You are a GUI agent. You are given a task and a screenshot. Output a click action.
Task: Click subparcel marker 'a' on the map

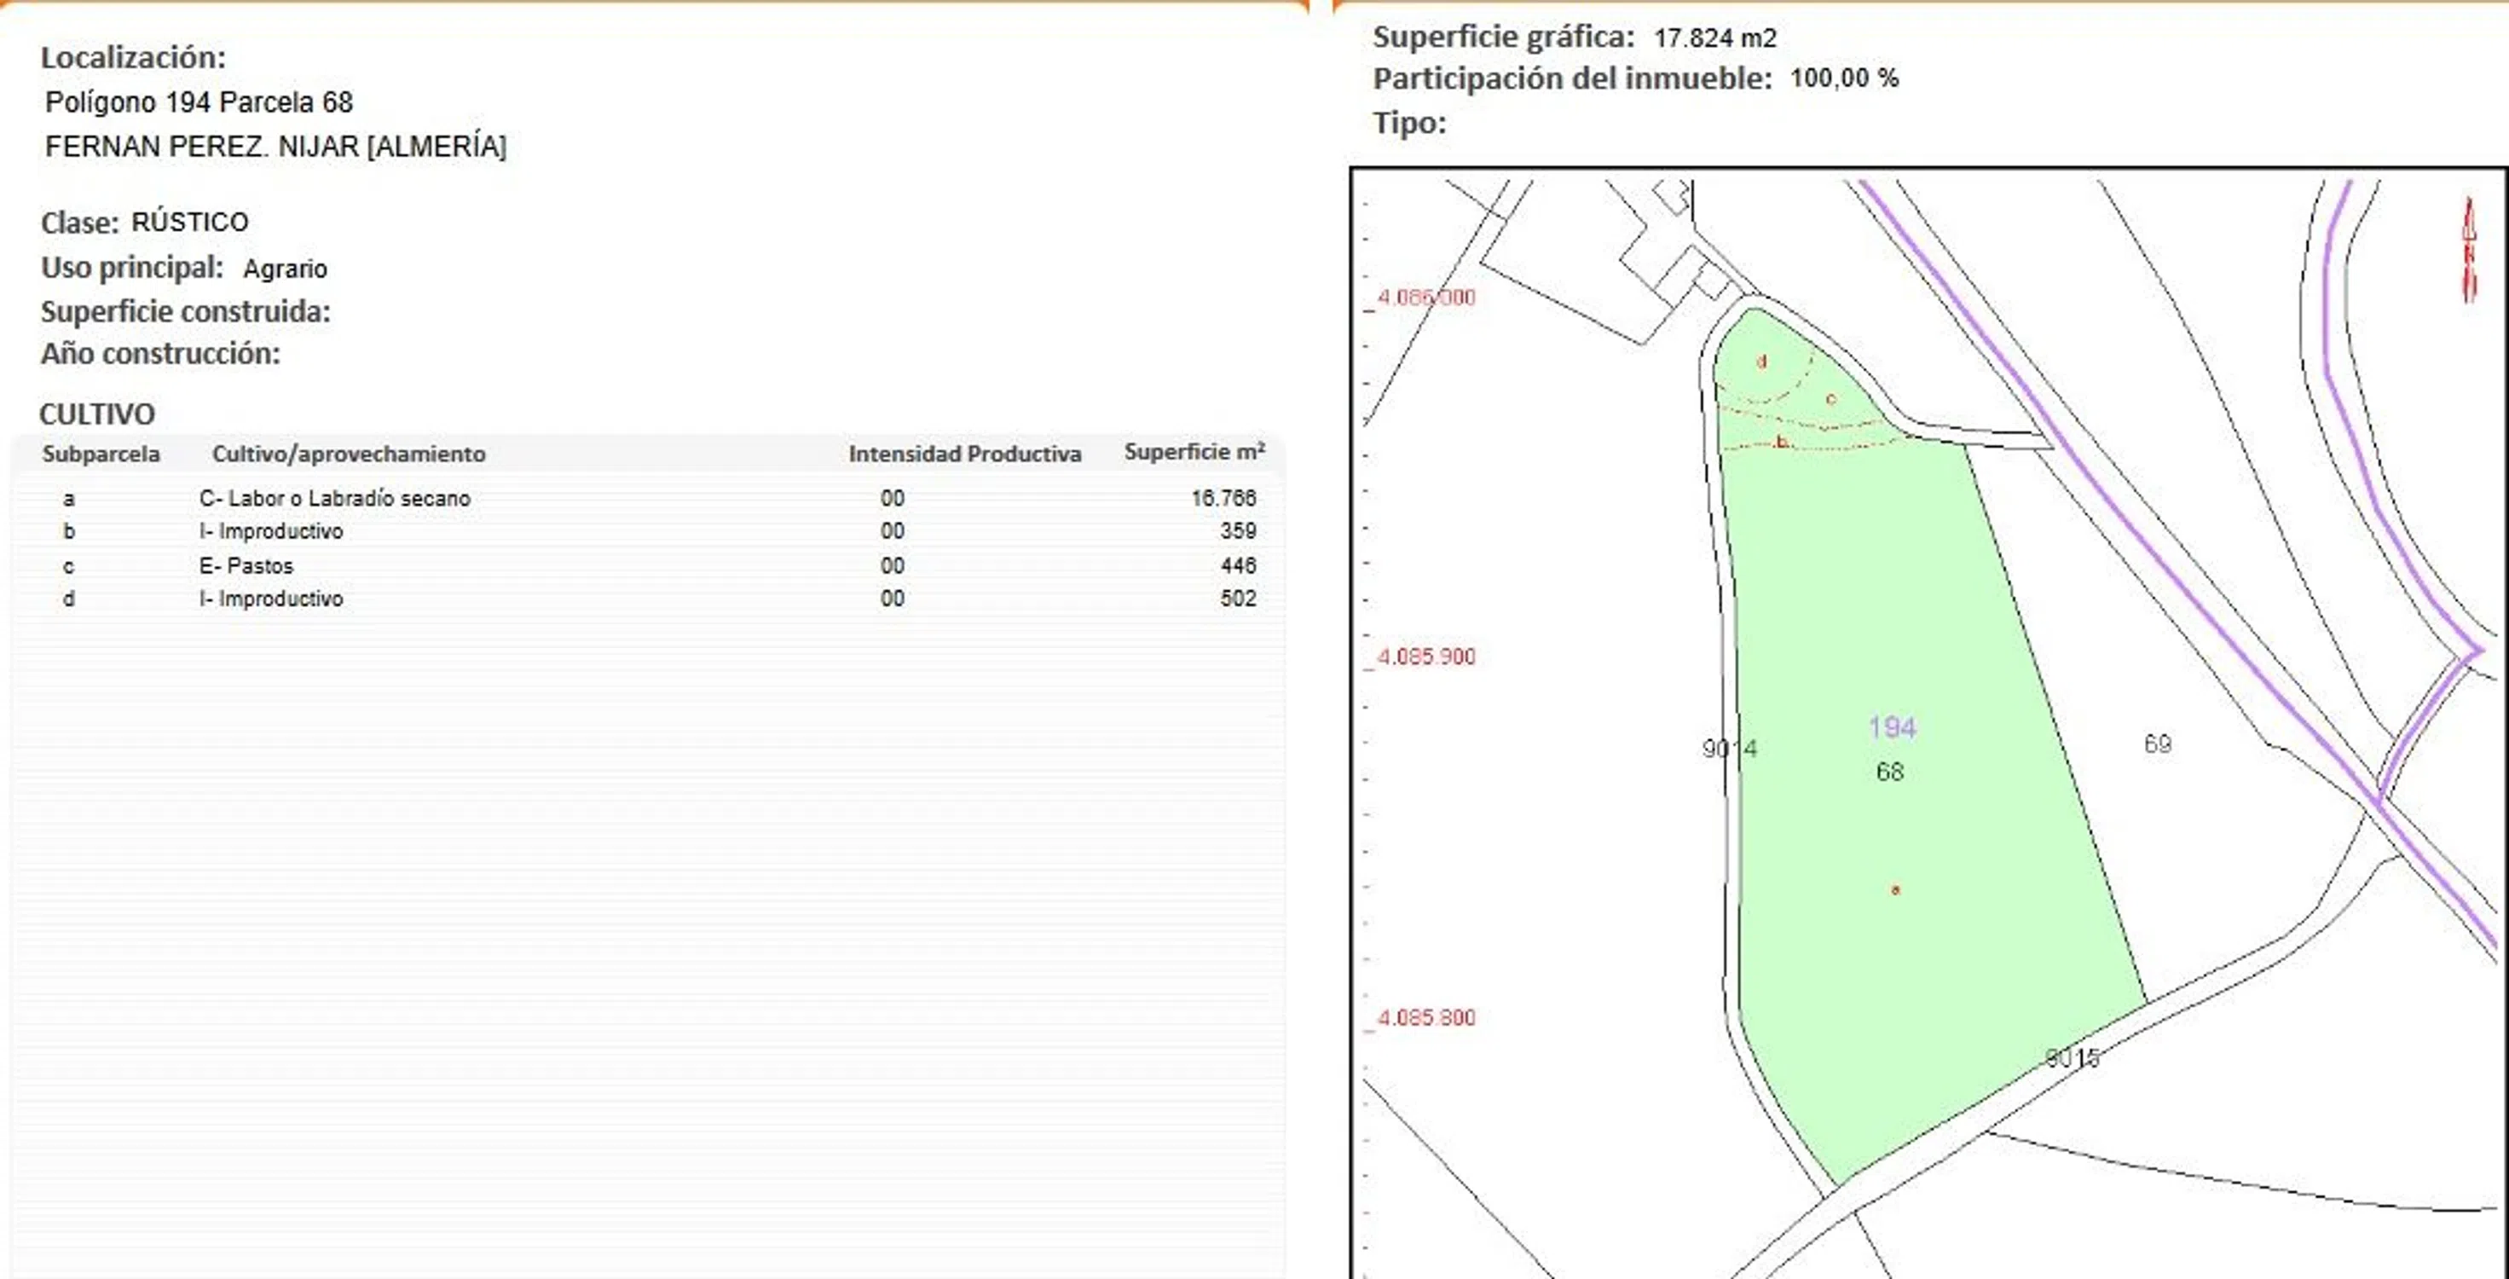(x=1895, y=889)
